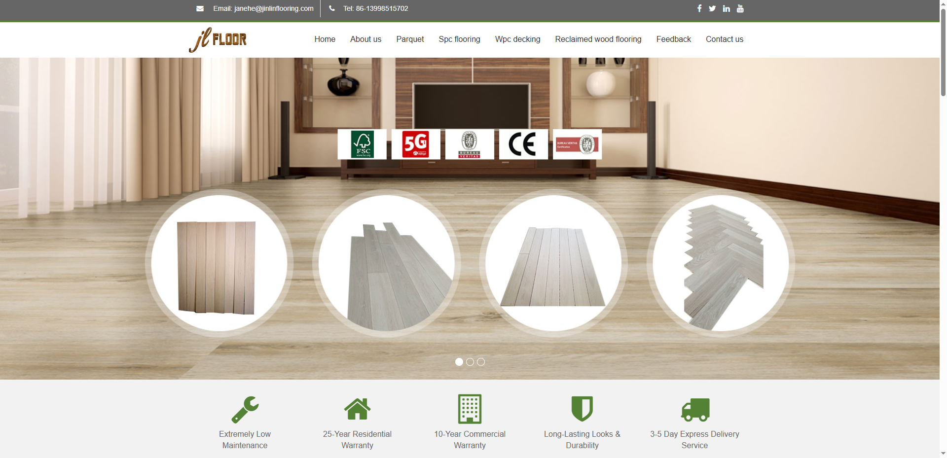Click the email address janehe@jinlinflooring.com
Screen dimensions: 947x458
[x=273, y=8]
